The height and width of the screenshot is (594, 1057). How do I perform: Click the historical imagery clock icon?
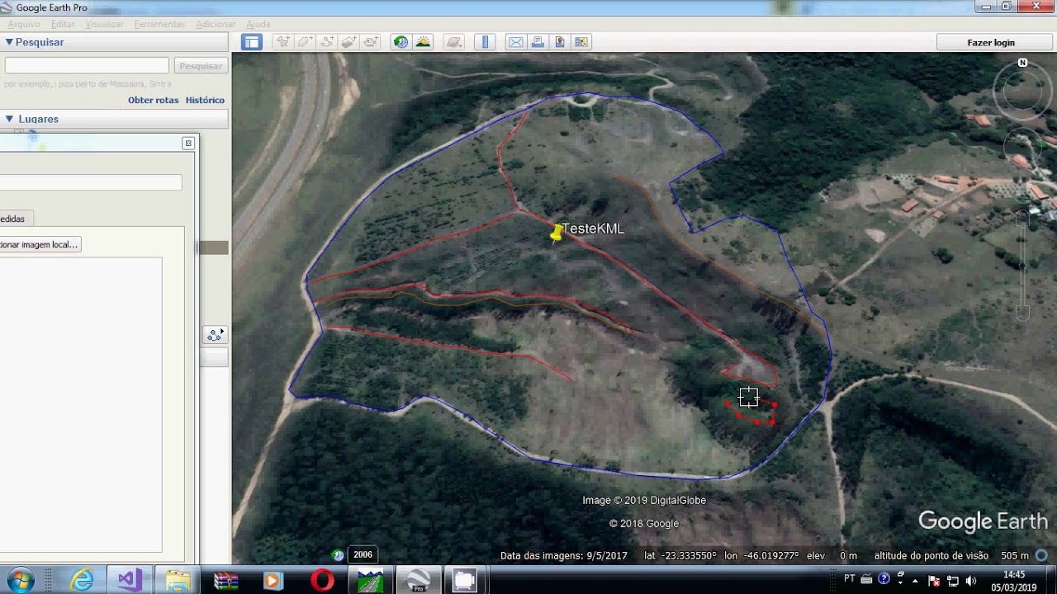[338, 555]
